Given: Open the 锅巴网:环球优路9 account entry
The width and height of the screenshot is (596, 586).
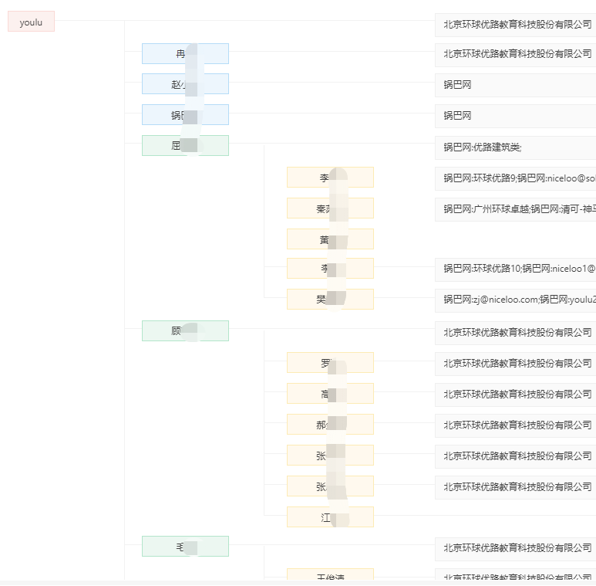Looking at the screenshot, I should point(514,178).
